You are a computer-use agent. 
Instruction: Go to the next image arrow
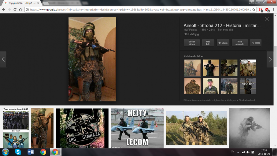coord(270,59)
